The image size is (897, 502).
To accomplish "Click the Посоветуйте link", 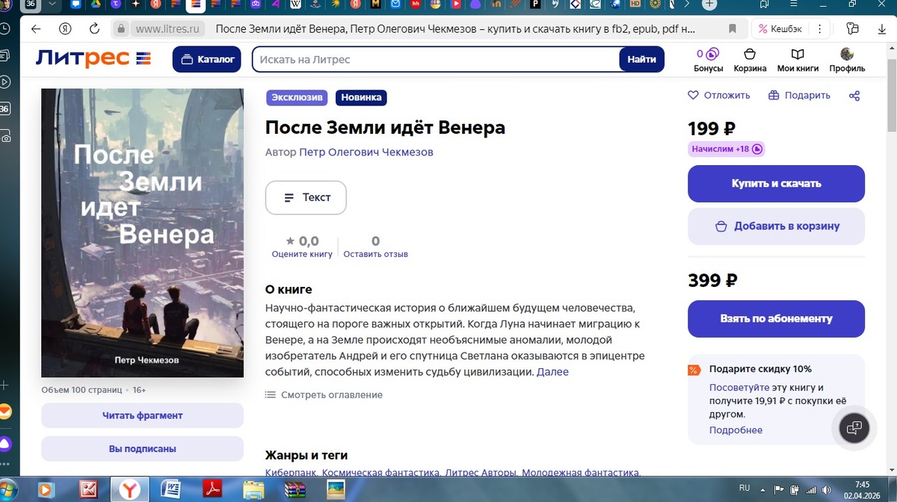I will point(739,388).
